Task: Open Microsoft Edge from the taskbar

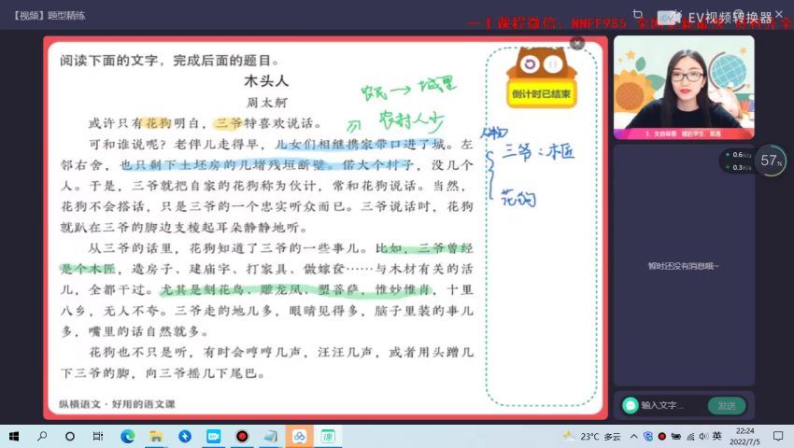Action: click(x=127, y=437)
